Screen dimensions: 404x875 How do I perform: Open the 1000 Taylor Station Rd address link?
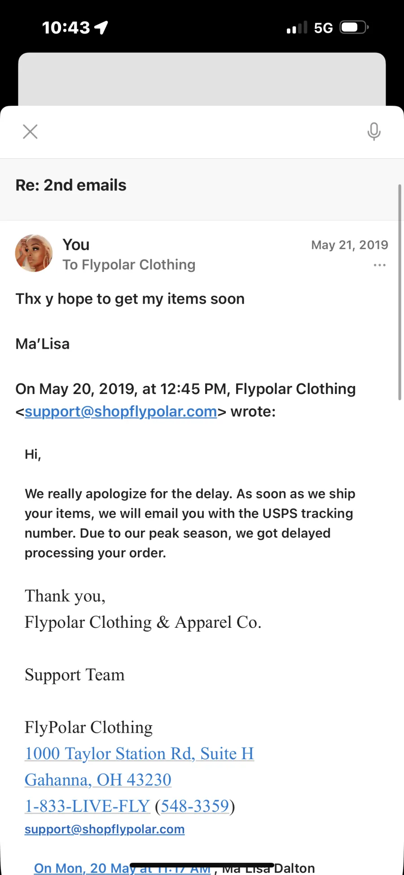[x=139, y=753]
